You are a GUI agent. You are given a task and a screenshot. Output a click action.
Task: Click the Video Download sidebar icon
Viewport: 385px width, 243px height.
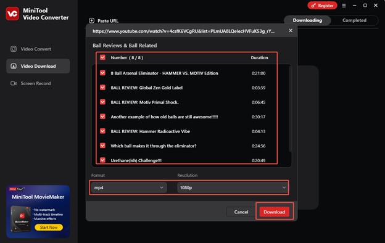pyautogui.click(x=14, y=66)
